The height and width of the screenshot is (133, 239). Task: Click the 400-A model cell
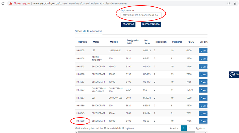pos(112,113)
